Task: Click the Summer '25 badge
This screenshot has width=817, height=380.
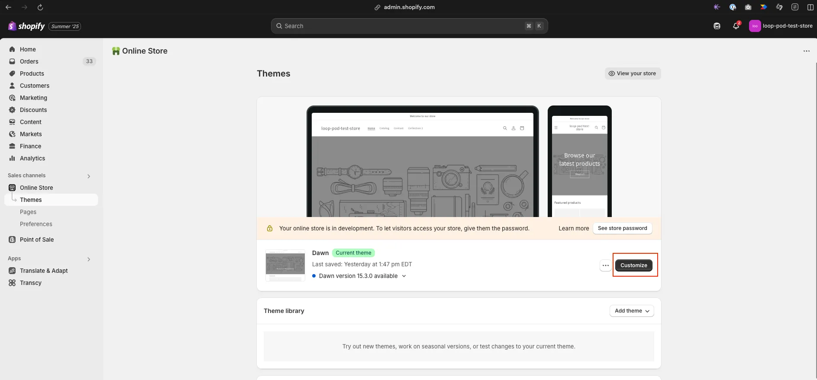Action: click(65, 26)
